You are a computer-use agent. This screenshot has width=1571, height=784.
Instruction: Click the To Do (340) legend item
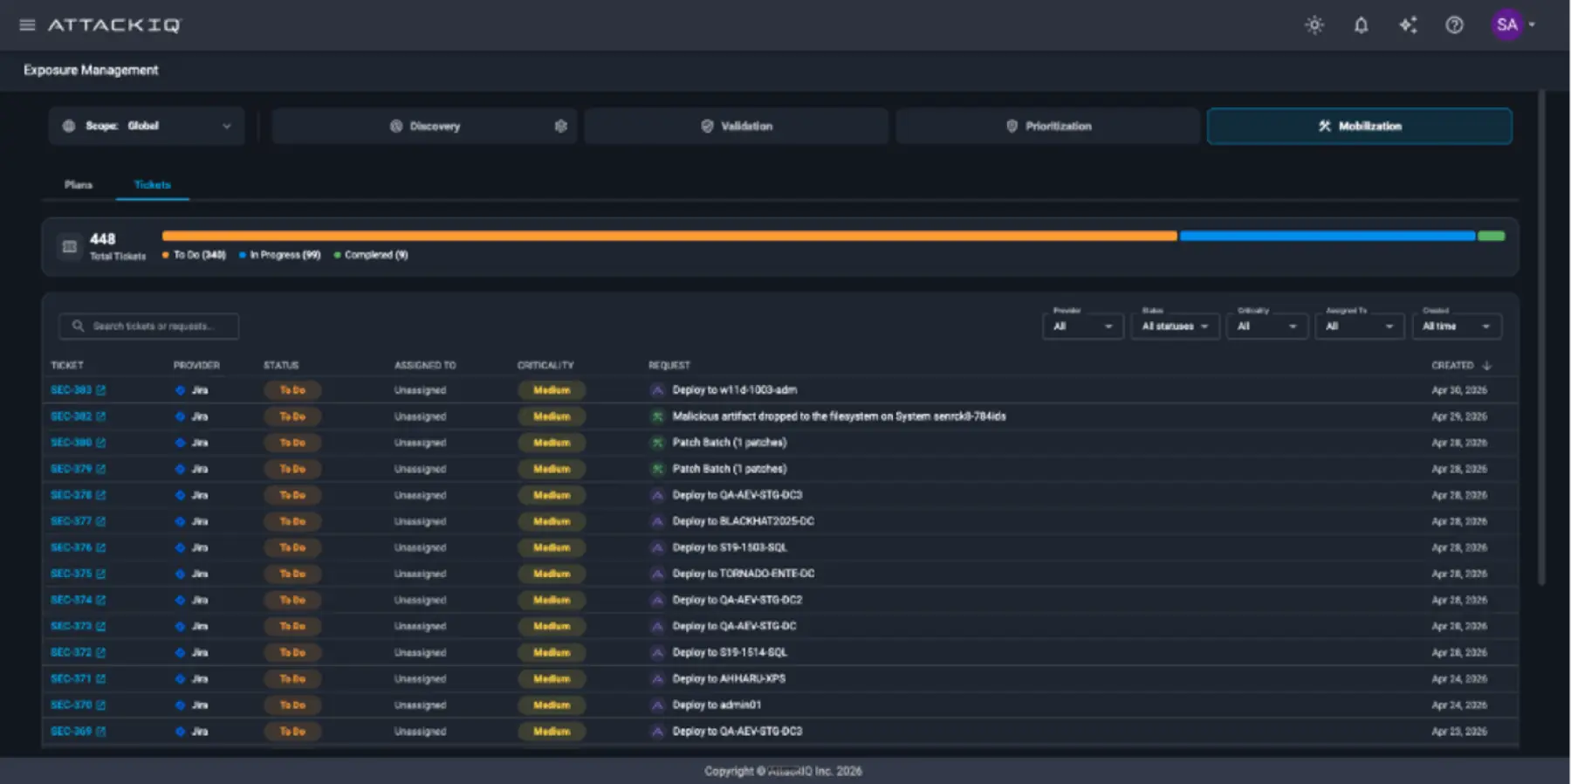coord(194,255)
